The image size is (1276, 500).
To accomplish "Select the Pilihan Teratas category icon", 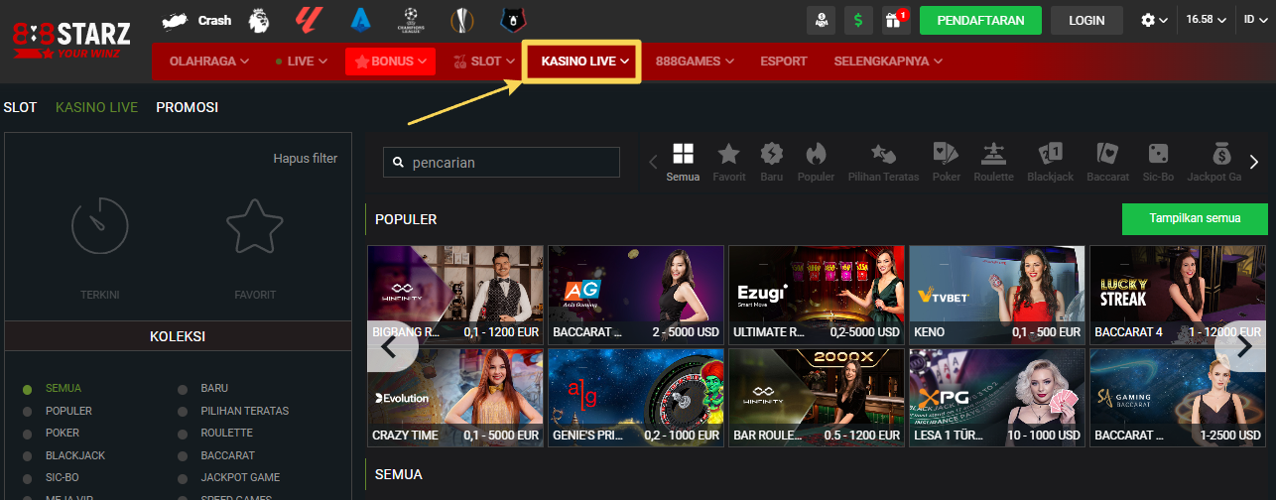I will (x=883, y=154).
